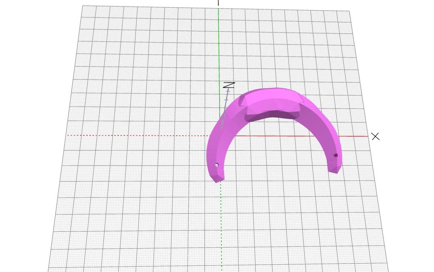Select the small hole on the model's left tip
Screen dimensions: 434x272
tap(216, 165)
